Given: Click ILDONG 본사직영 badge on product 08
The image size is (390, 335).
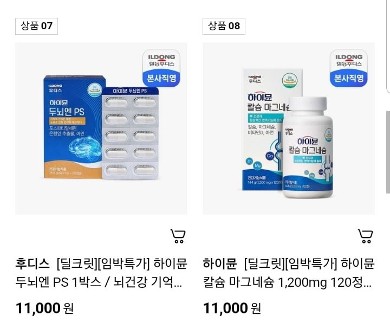Looking at the screenshot, I should (348, 68).
